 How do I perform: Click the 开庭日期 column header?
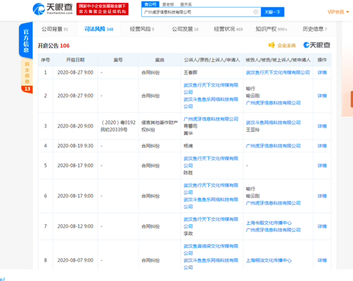point(75,60)
